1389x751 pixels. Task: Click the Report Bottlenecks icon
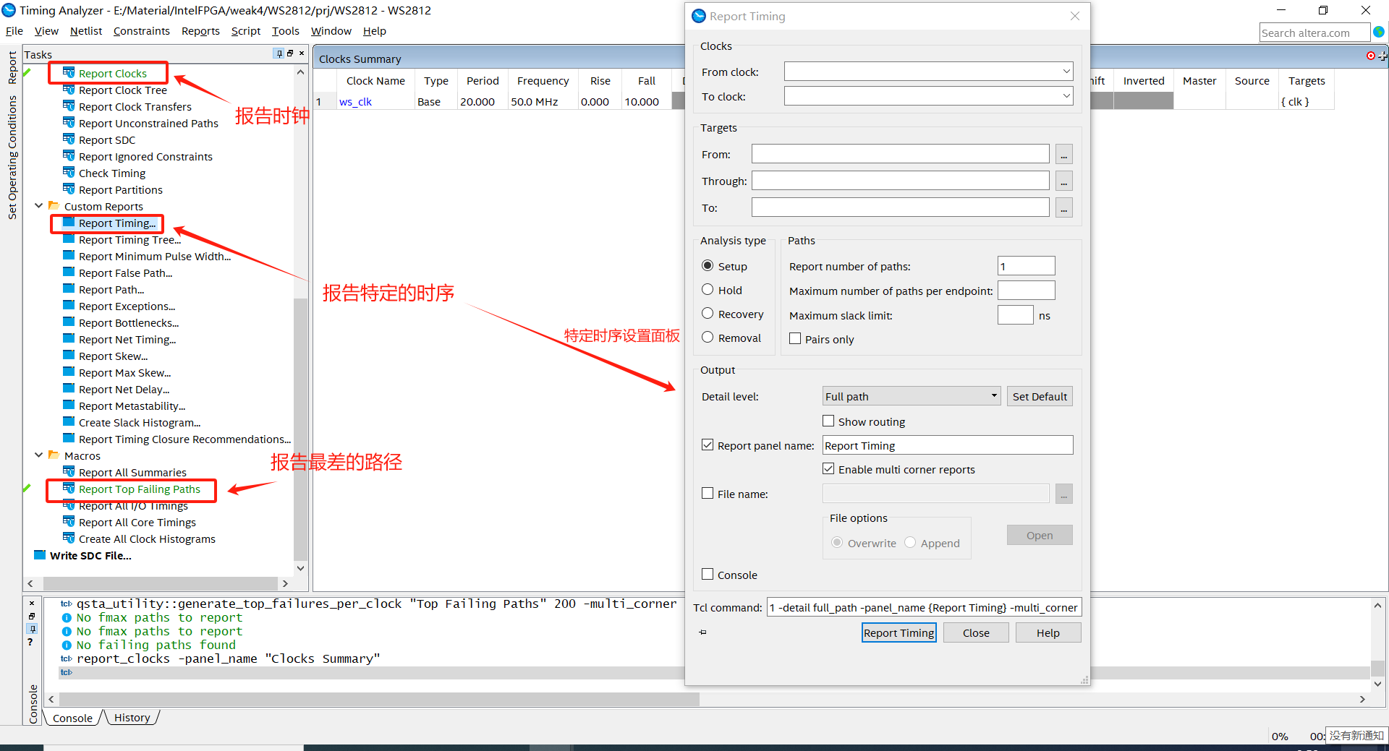(69, 322)
